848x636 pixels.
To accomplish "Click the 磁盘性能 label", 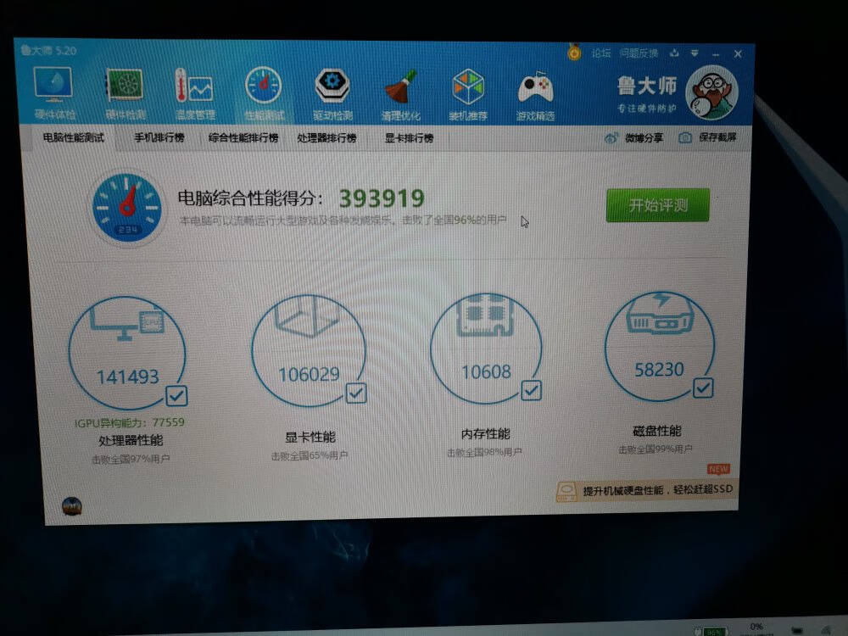I will click(x=656, y=431).
